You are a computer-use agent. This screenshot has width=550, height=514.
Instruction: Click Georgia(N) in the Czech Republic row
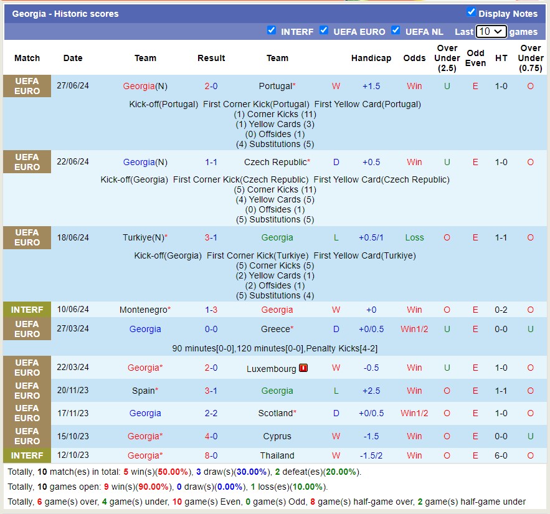145,162
